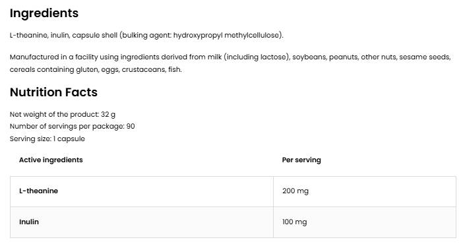The height and width of the screenshot is (248, 461).
Task: Click the Active ingredients column header
Action: click(51, 160)
